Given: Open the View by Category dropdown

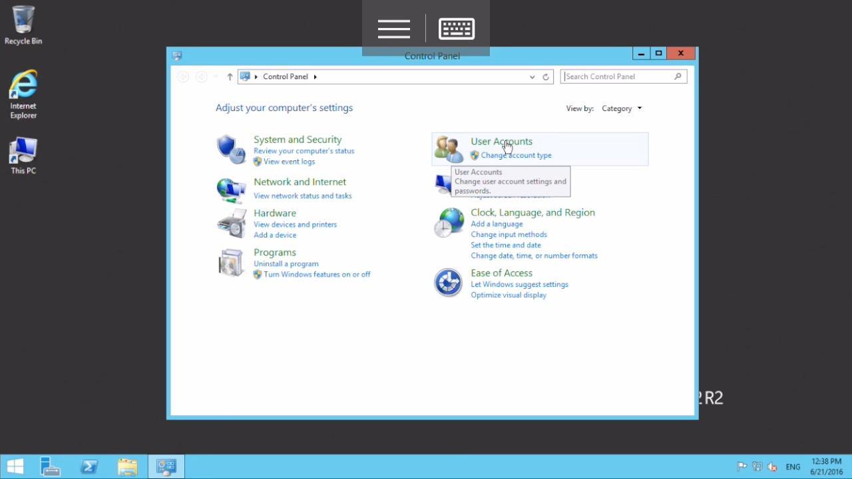Looking at the screenshot, I should pyautogui.click(x=622, y=108).
